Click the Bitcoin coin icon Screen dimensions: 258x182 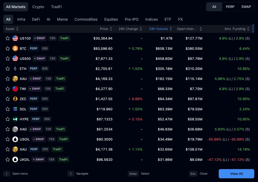tap(15, 49)
